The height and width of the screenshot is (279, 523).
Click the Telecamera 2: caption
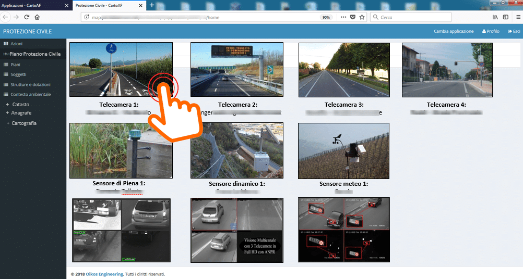(237, 105)
